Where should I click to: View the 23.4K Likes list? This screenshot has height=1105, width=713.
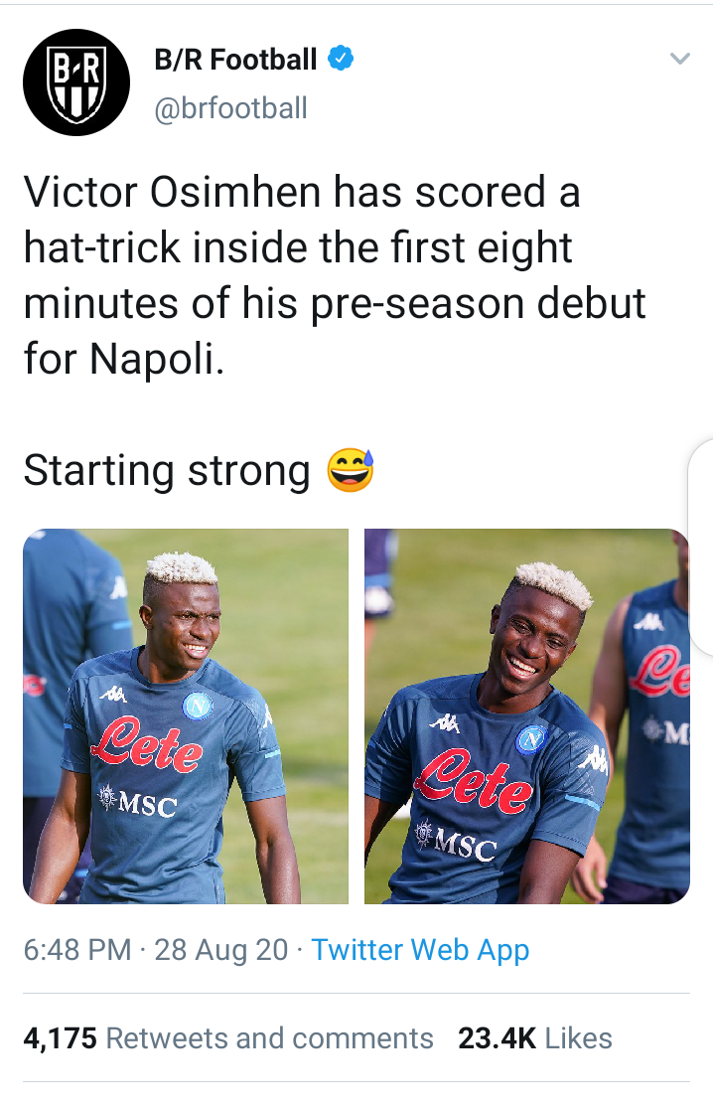click(x=534, y=1038)
